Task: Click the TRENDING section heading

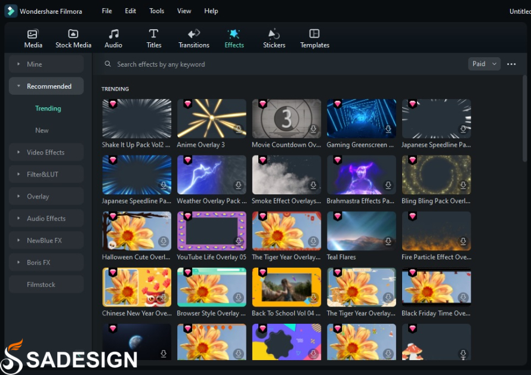Action: click(x=115, y=89)
